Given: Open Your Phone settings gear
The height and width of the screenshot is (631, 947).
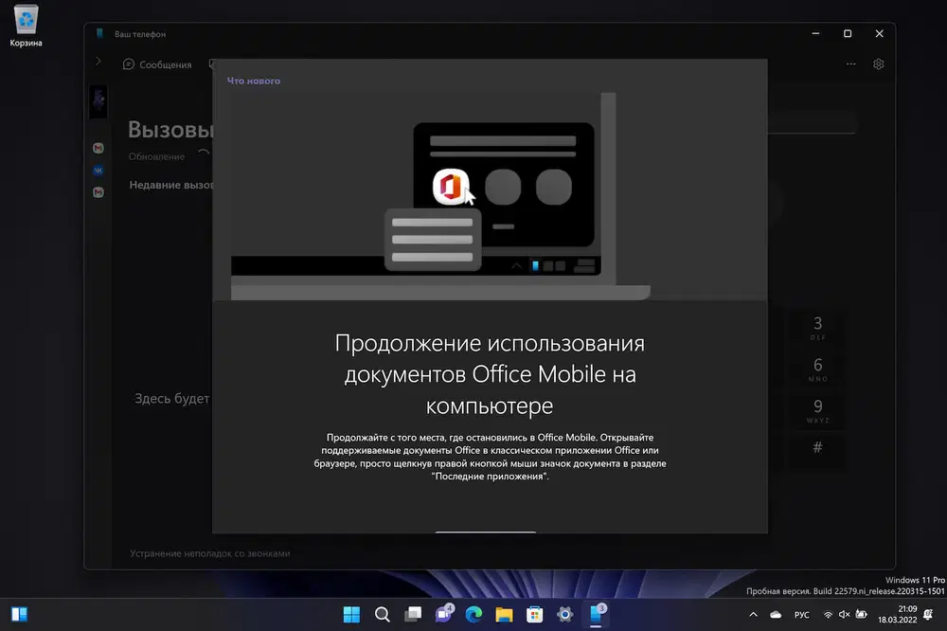Looking at the screenshot, I should tap(879, 64).
